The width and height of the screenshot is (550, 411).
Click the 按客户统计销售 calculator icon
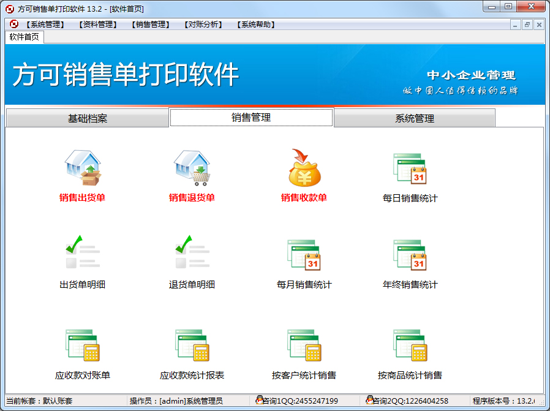pos(304,345)
